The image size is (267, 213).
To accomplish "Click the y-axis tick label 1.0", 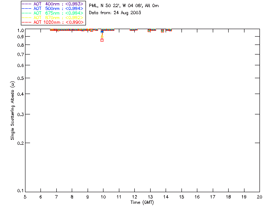I will 20,30.
